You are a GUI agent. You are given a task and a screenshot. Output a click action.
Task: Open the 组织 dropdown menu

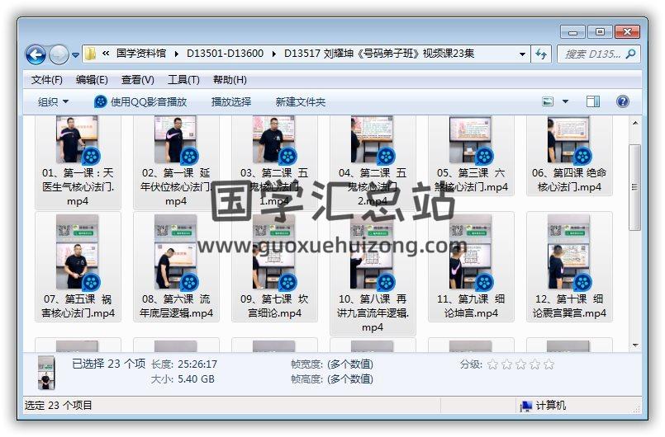pyautogui.click(x=53, y=101)
